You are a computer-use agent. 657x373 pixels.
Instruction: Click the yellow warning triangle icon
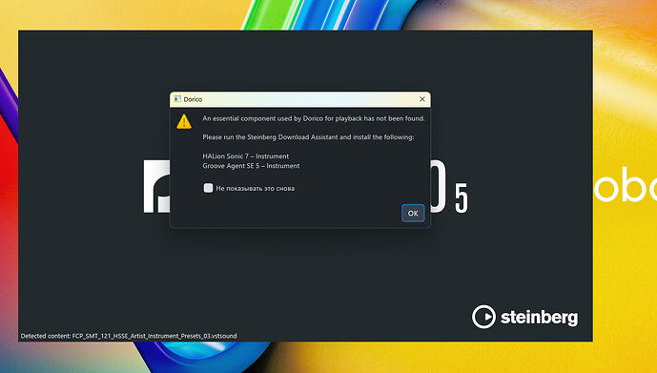pos(184,121)
